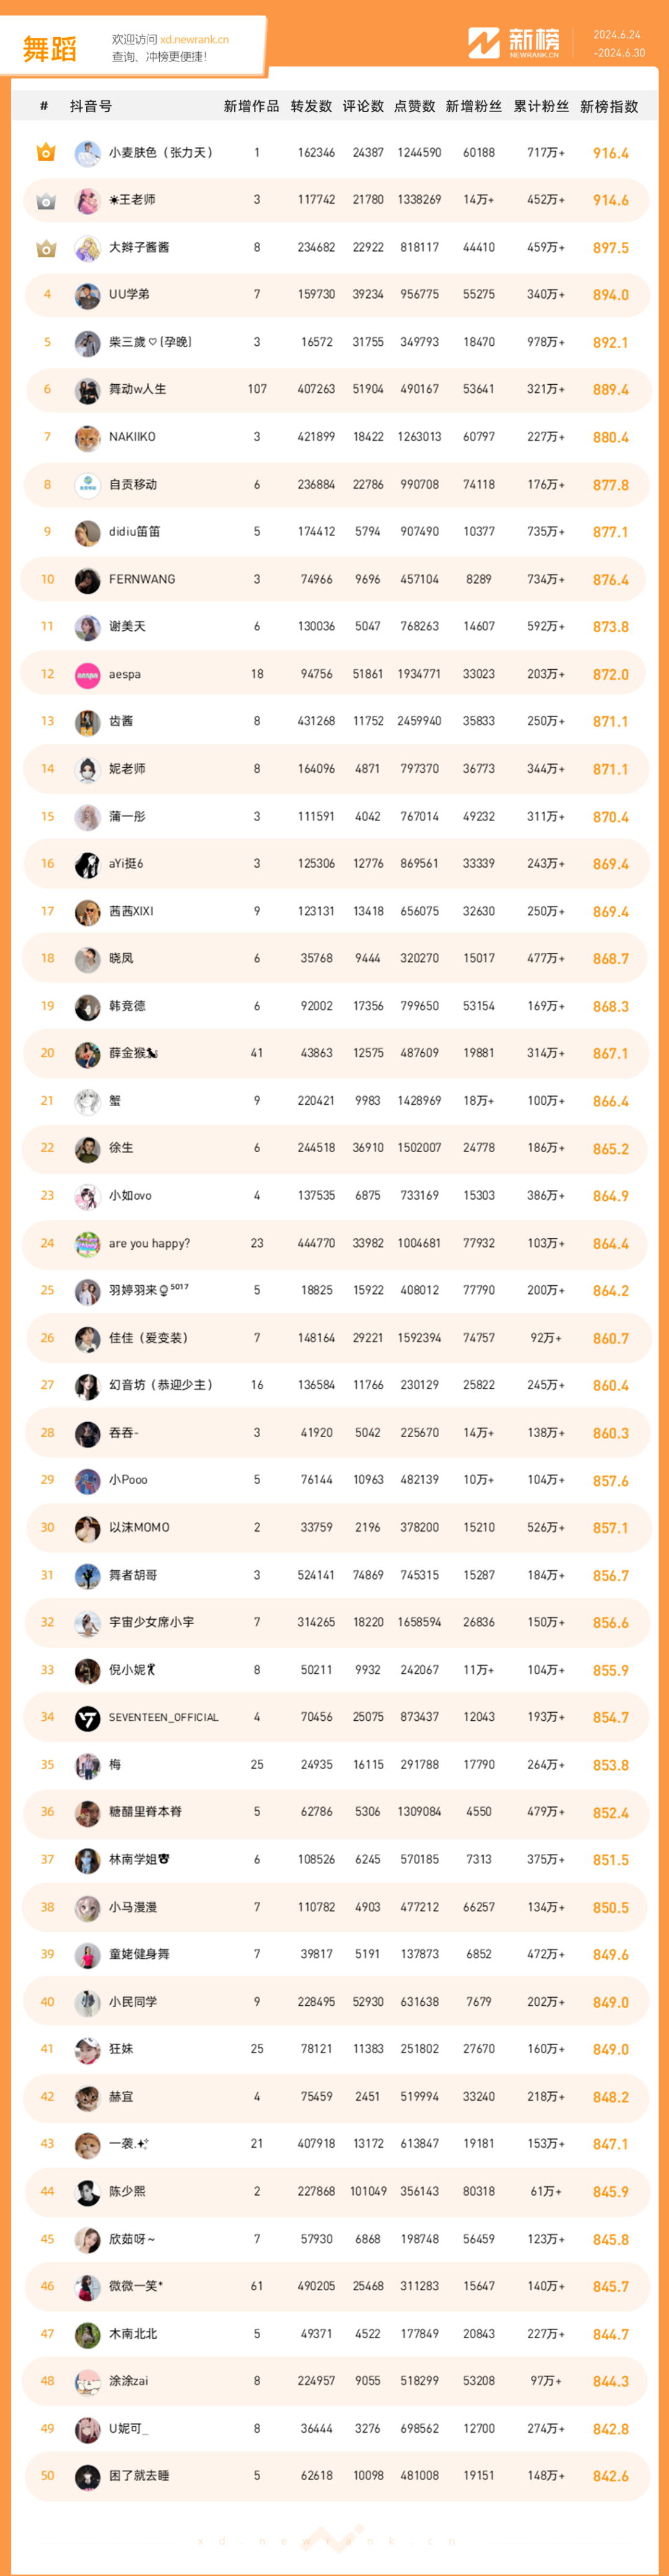The width and height of the screenshot is (669, 2576).
Task: Click the 转发数 column header
Action: [x=311, y=106]
